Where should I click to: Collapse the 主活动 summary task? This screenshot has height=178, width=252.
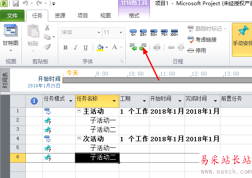[79, 111]
